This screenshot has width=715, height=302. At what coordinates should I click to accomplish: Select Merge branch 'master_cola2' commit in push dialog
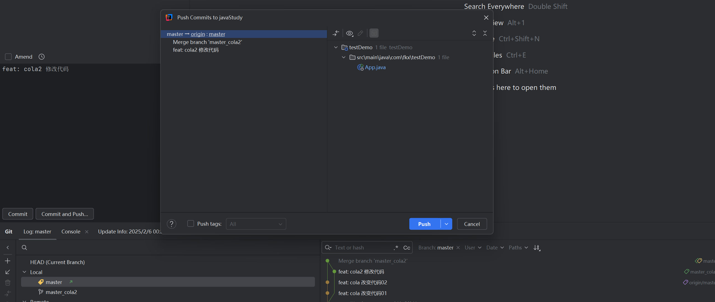pos(207,42)
